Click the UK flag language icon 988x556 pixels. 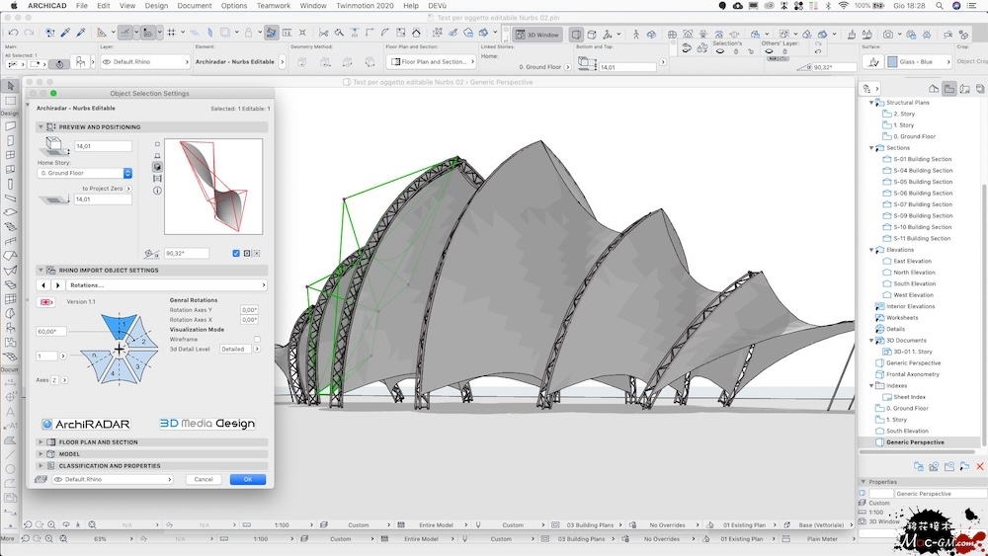pyautogui.click(x=44, y=301)
